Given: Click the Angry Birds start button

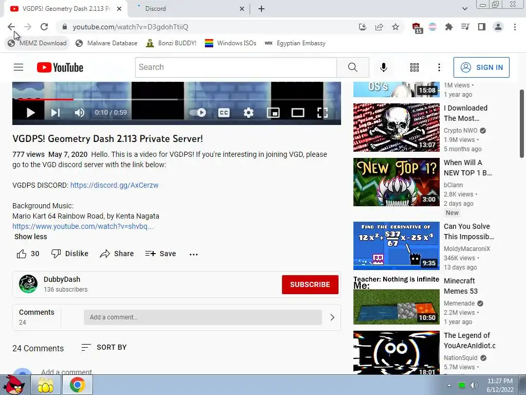Looking at the screenshot, I should 13,385.
